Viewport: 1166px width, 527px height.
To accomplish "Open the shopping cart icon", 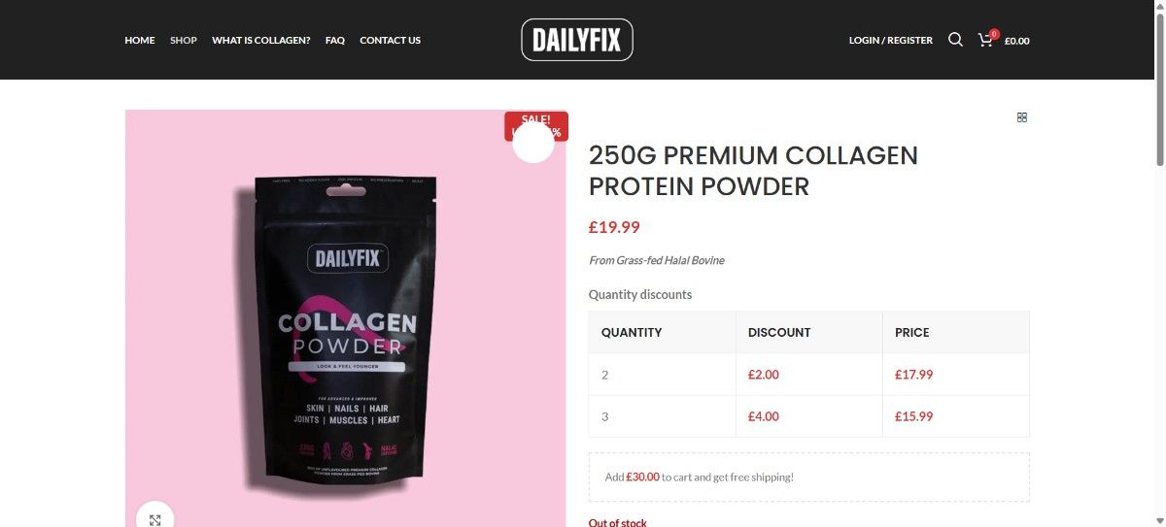I will (987, 40).
